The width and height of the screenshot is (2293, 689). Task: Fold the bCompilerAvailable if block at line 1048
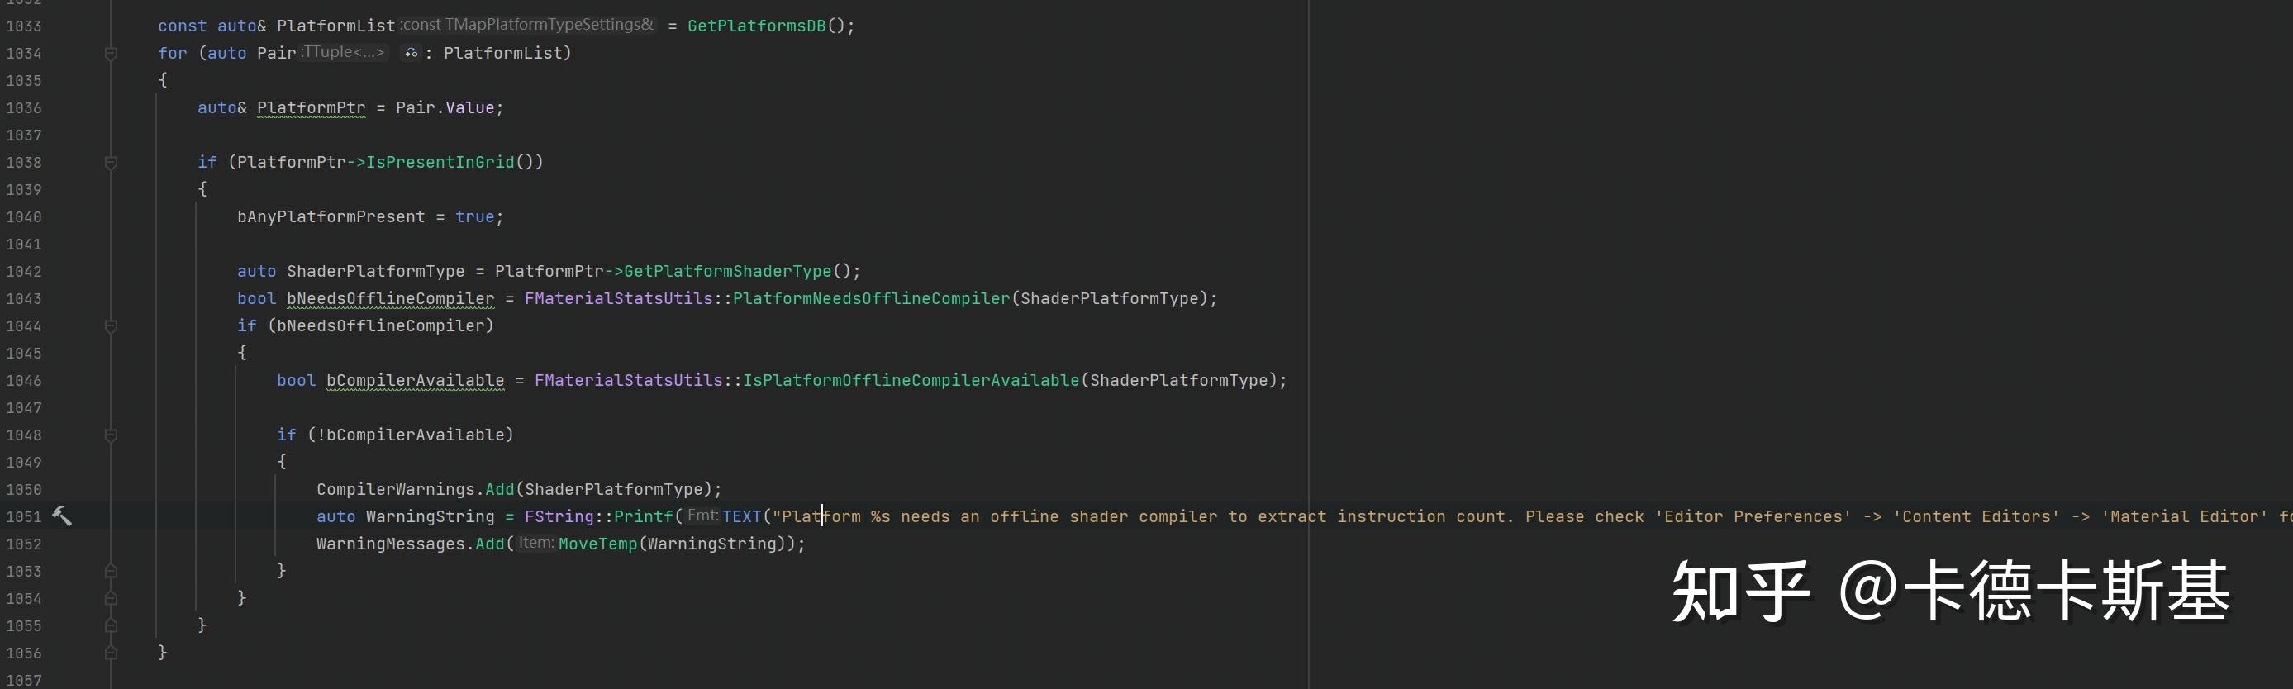pyautogui.click(x=112, y=435)
